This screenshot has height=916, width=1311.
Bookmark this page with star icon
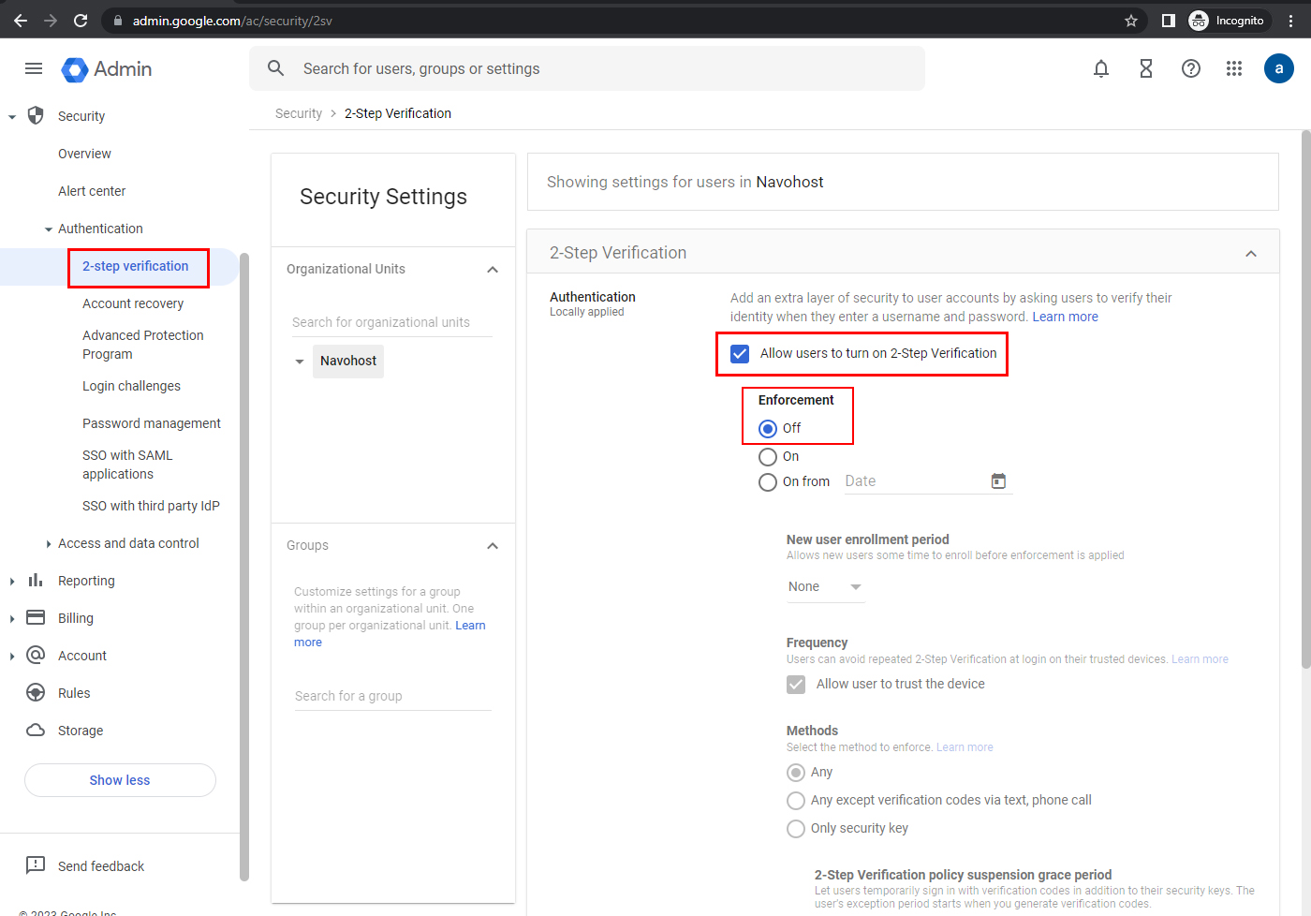click(1131, 21)
